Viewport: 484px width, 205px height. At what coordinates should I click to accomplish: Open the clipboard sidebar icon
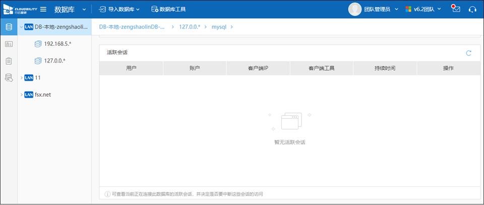pyautogui.click(x=9, y=61)
